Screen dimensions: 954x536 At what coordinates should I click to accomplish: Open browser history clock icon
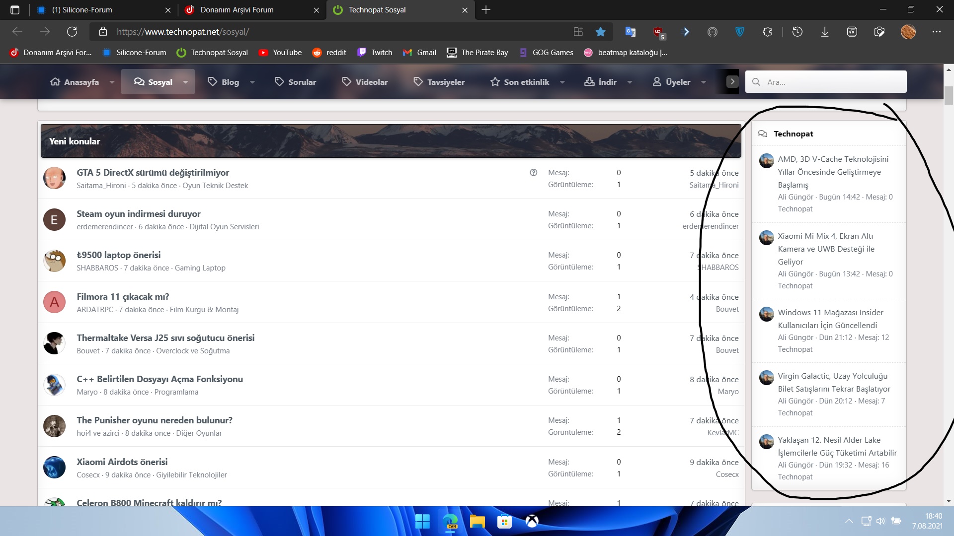[x=797, y=32]
